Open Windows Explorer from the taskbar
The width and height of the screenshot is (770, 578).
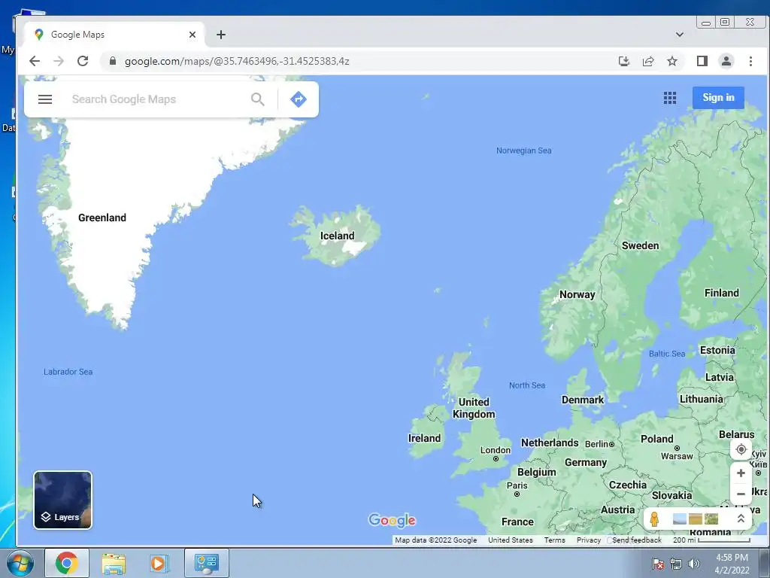(114, 563)
